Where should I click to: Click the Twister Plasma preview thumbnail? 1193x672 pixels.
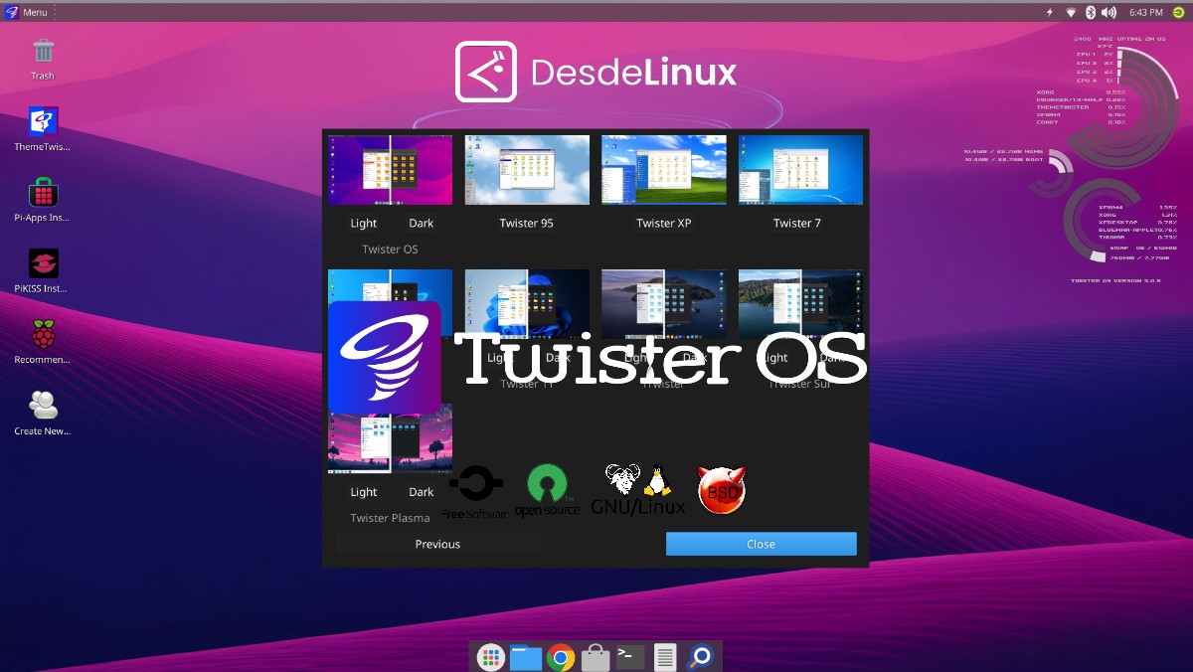coord(390,438)
